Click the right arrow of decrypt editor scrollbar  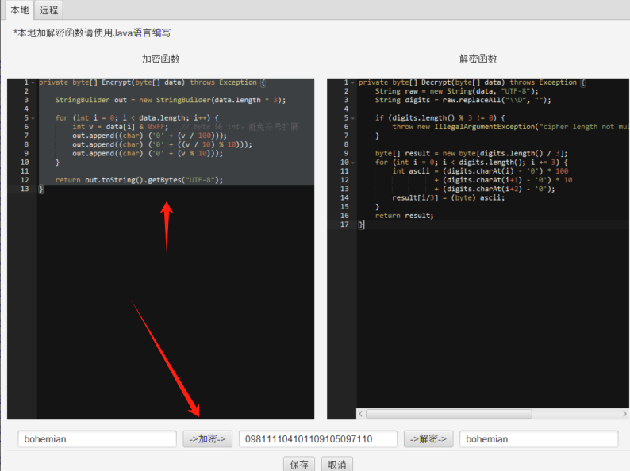click(625, 414)
